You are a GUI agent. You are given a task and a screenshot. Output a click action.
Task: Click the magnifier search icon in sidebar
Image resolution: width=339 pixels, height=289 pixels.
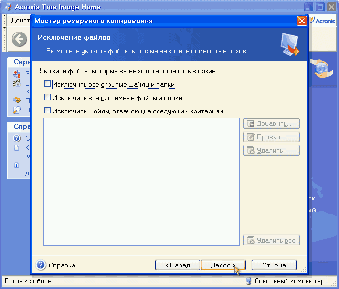[x=17, y=110]
